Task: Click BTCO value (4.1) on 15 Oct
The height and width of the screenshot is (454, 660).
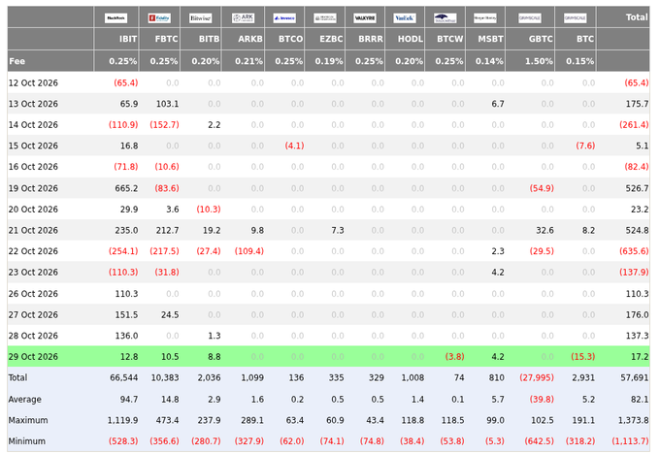Action: [x=294, y=146]
